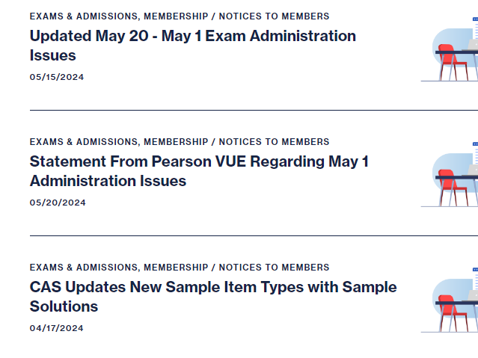
Task: Click the 05/20/2024 date text
Action: (58, 203)
